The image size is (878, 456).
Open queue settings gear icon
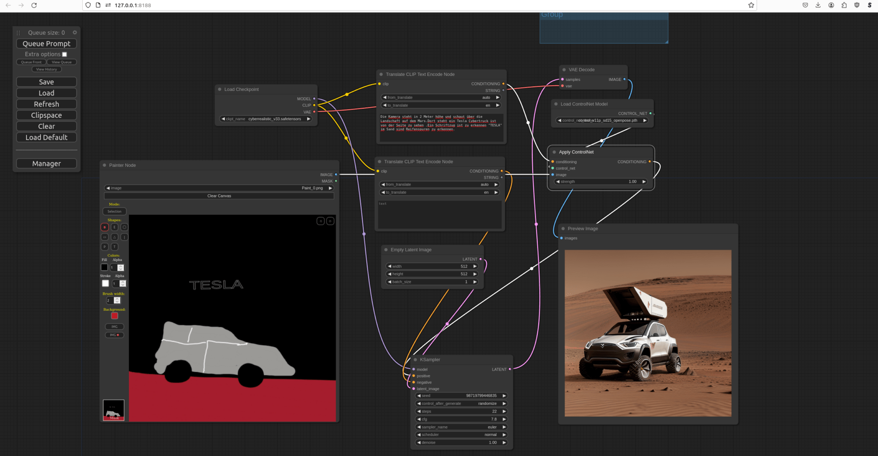[x=75, y=32]
